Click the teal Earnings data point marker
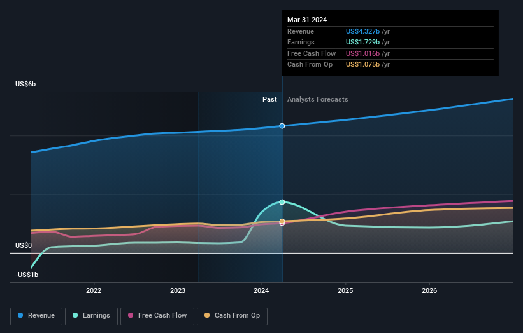 (x=282, y=202)
